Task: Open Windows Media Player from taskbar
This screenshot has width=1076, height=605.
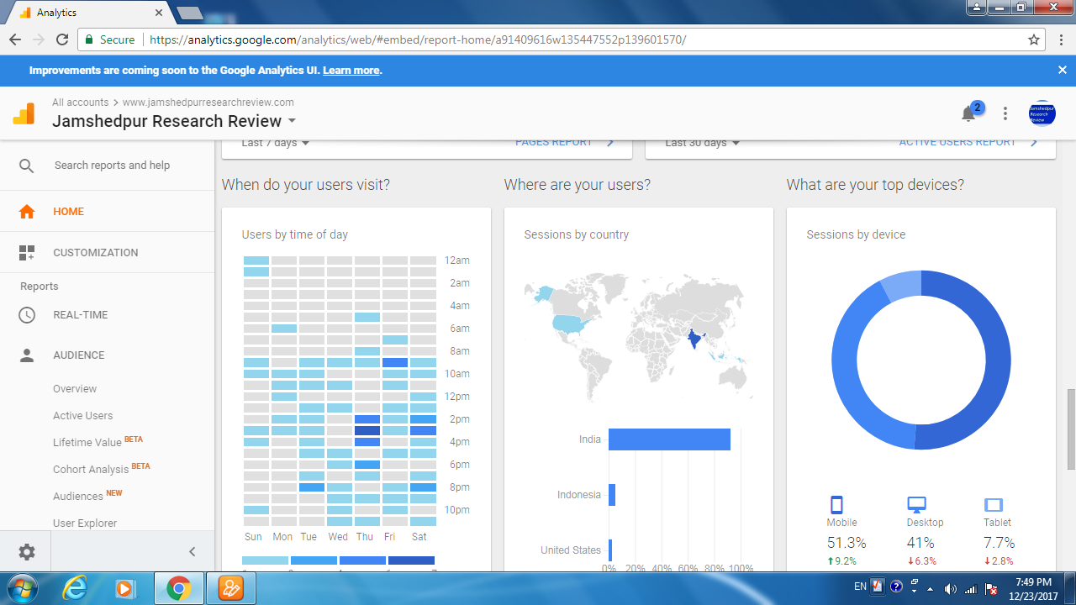Action: [126, 588]
